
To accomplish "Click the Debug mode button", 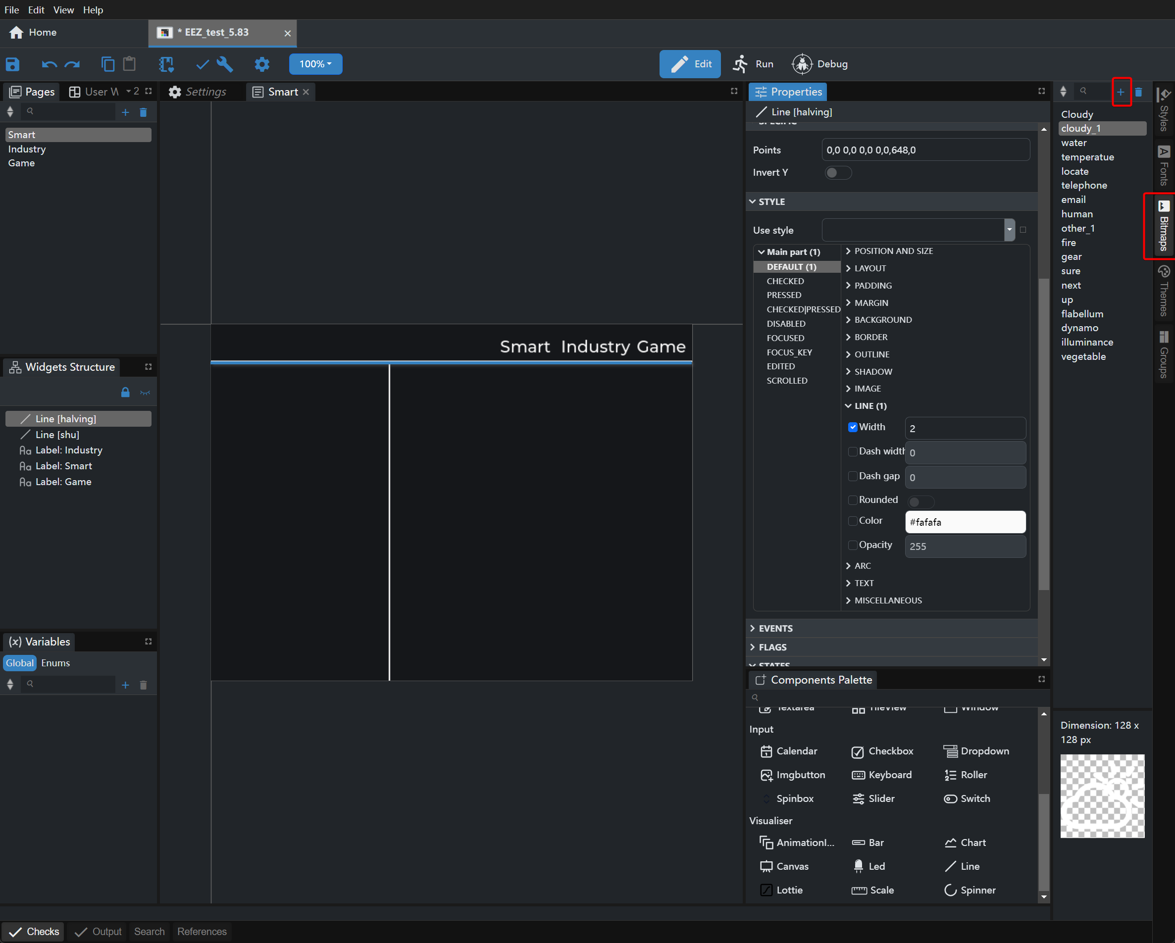I will [x=820, y=64].
